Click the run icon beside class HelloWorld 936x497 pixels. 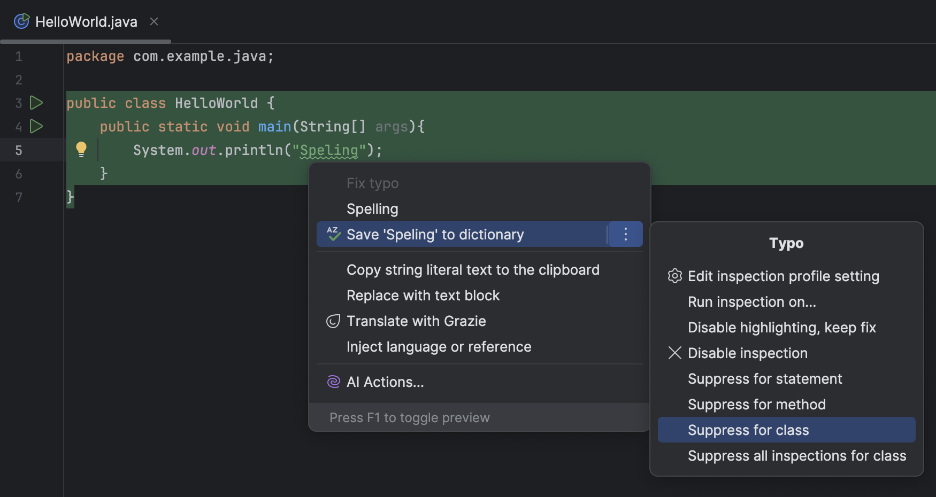tap(35, 103)
